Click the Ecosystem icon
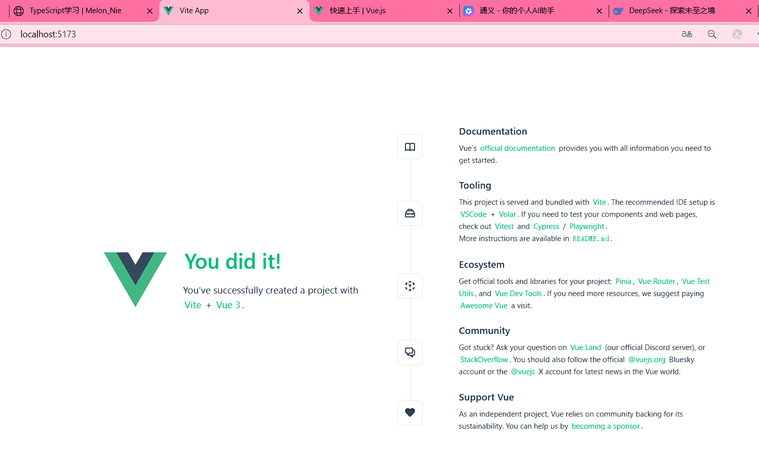 tap(410, 286)
